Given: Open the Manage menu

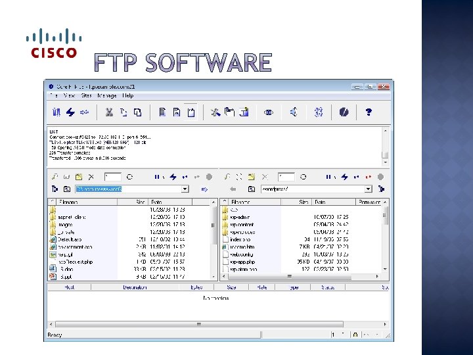Looking at the screenshot, I should tap(107, 95).
